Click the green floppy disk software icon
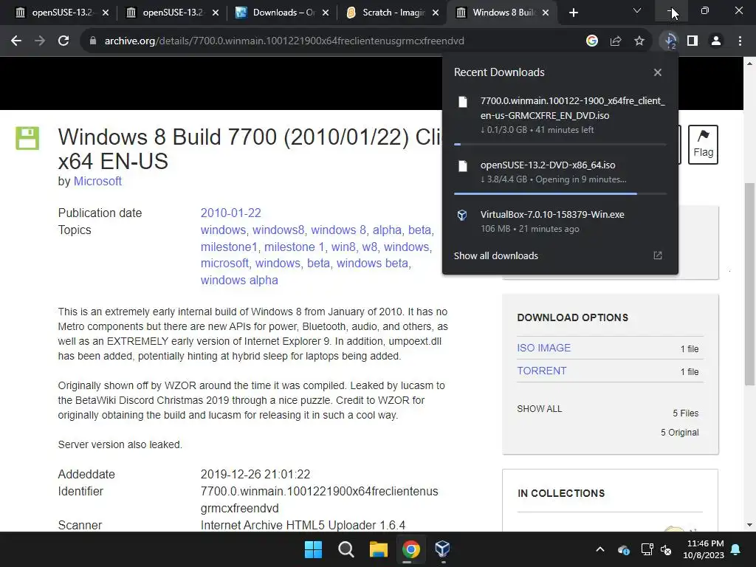This screenshot has height=567, width=756. (x=27, y=138)
